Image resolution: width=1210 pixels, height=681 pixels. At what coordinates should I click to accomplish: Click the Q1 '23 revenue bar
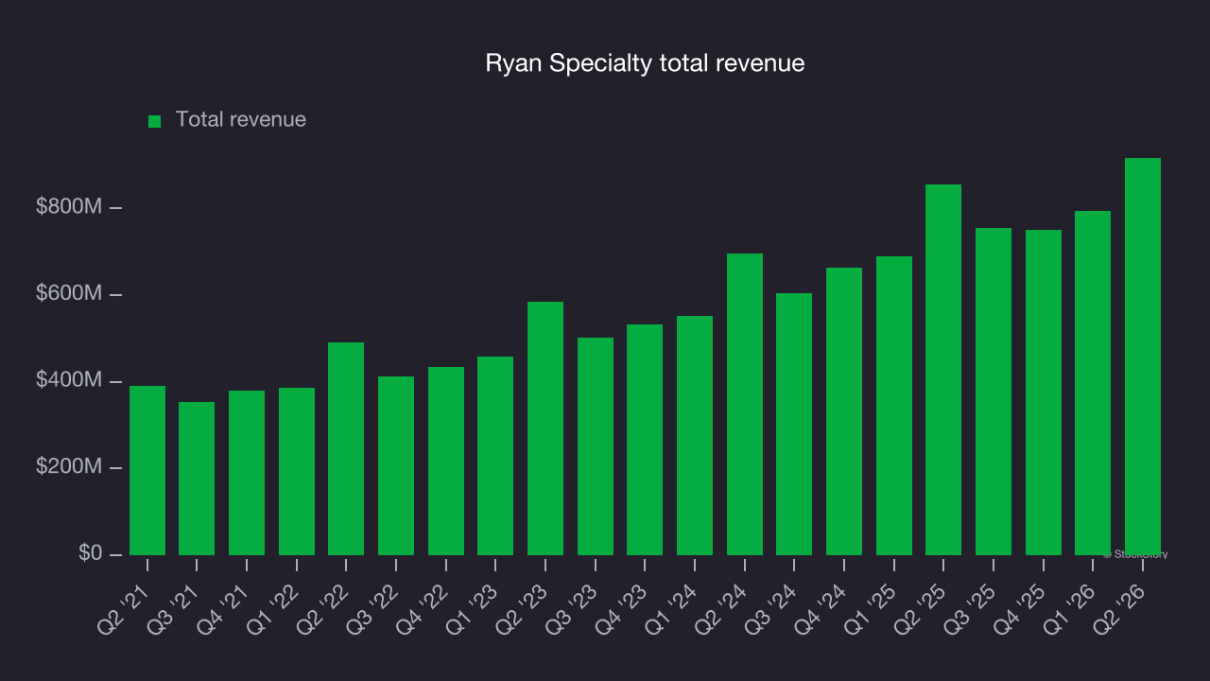(495, 456)
